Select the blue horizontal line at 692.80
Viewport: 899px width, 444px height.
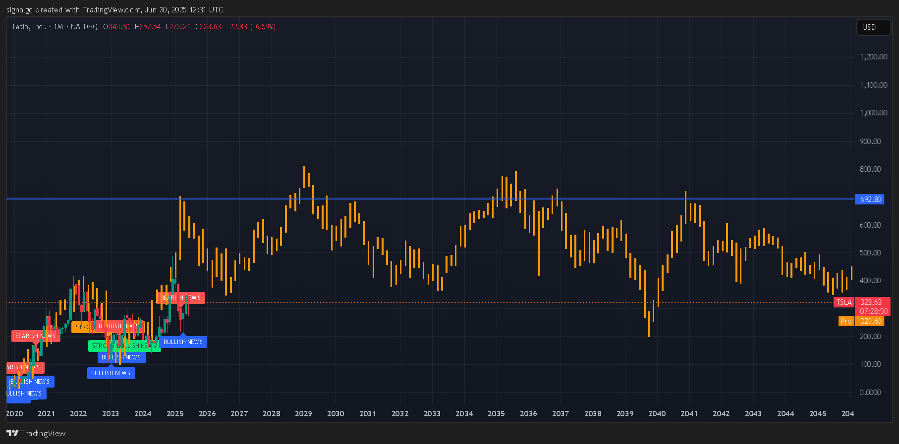click(430, 199)
